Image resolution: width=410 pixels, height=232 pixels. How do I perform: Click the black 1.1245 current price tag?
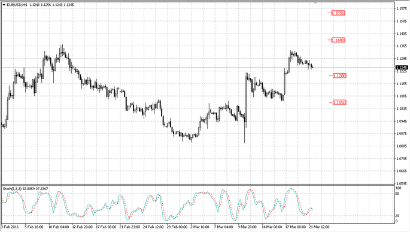click(x=402, y=68)
